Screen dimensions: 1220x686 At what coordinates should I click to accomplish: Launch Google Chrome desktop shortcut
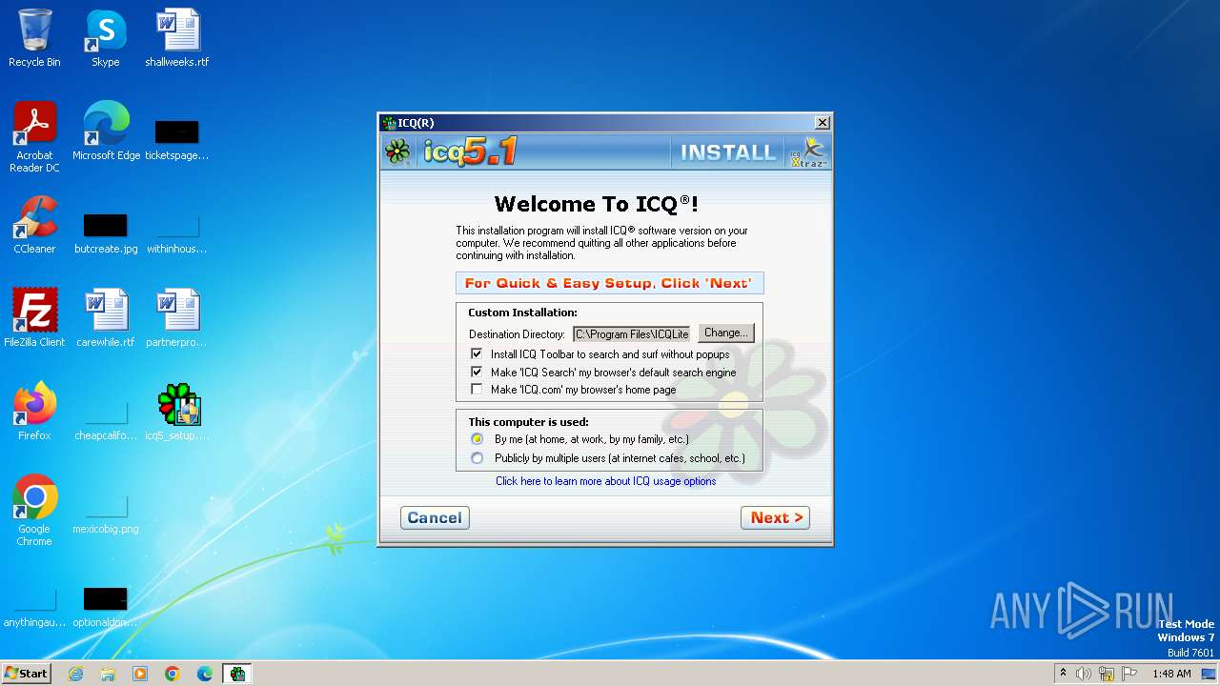tap(34, 510)
